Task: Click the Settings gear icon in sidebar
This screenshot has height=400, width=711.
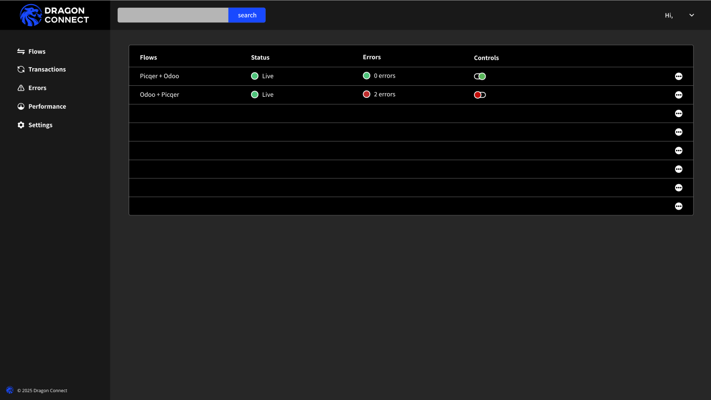Action: (21, 125)
